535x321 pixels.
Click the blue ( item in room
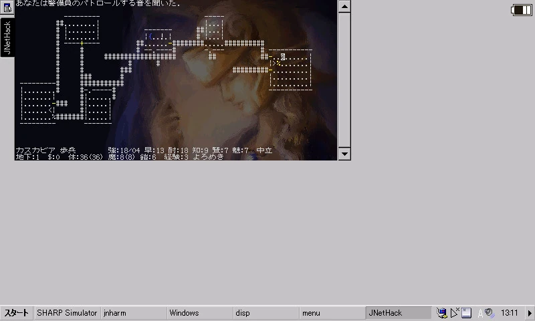[x=151, y=37]
